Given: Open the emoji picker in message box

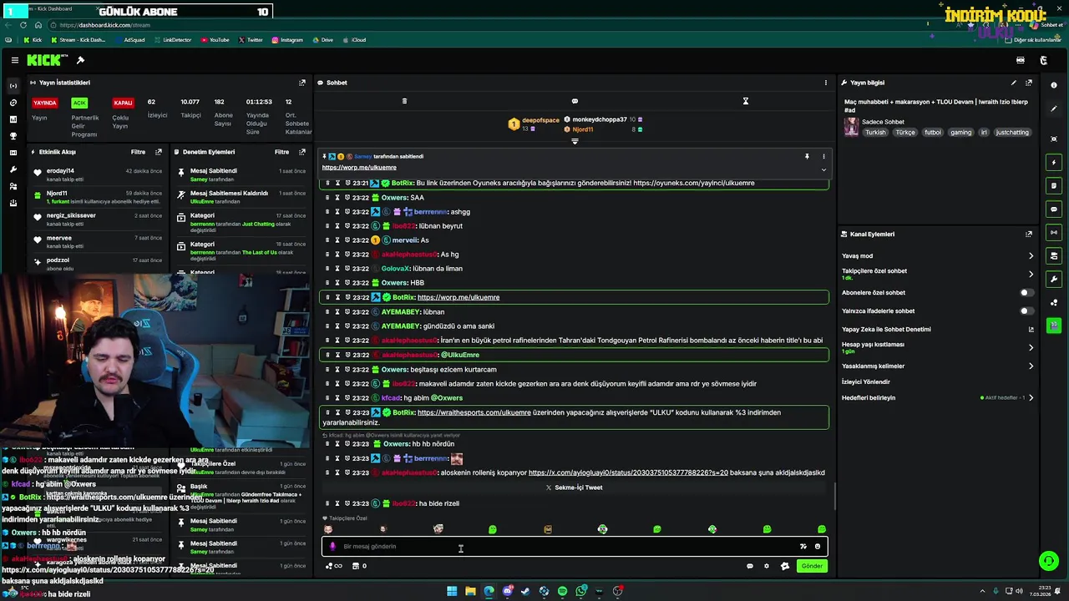Looking at the screenshot, I should [x=818, y=547].
